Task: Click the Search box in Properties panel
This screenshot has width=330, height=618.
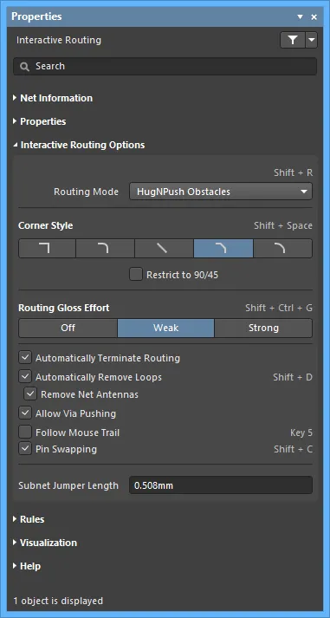Action: tap(165, 66)
